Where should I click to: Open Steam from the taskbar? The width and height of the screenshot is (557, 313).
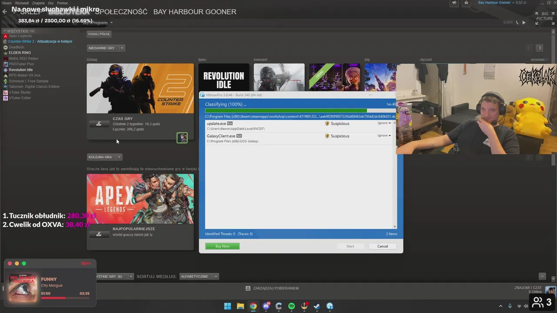tap(317, 306)
